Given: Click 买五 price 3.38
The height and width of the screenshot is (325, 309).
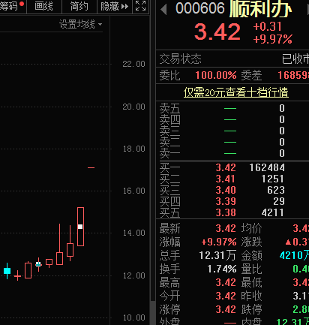Looking at the screenshot, I should pyautogui.click(x=226, y=212).
